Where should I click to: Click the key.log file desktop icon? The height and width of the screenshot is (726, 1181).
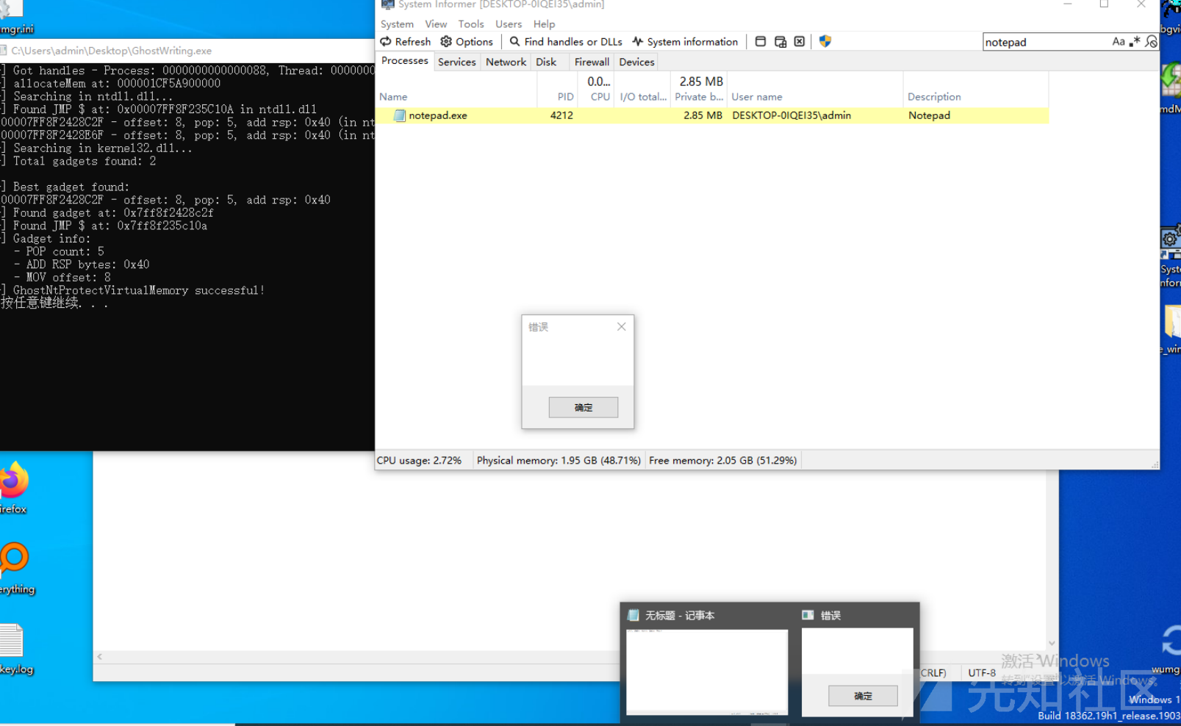(x=15, y=648)
